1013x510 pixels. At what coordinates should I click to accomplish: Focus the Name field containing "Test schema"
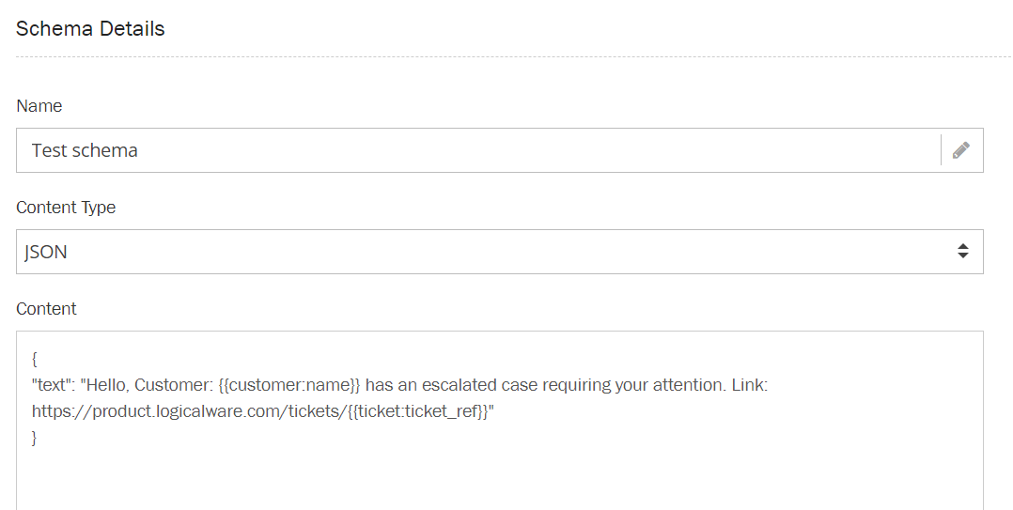pos(470,150)
